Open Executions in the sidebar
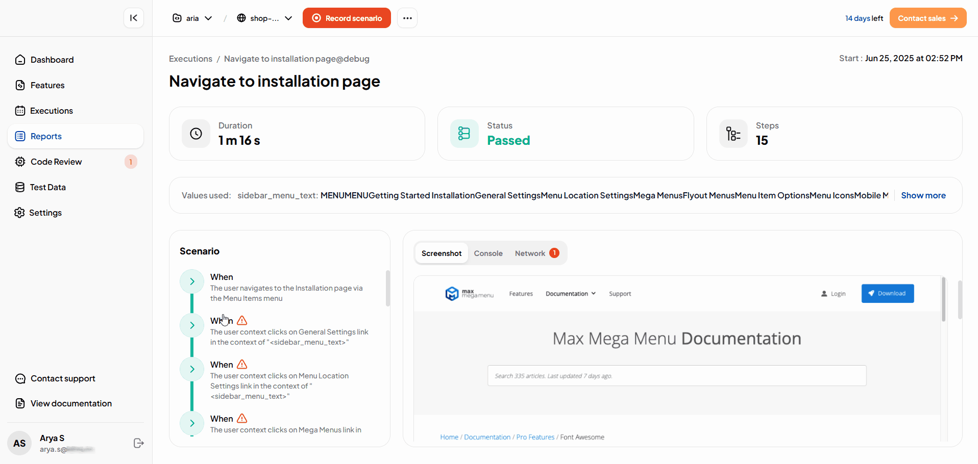This screenshot has height=464, width=978. [x=51, y=111]
